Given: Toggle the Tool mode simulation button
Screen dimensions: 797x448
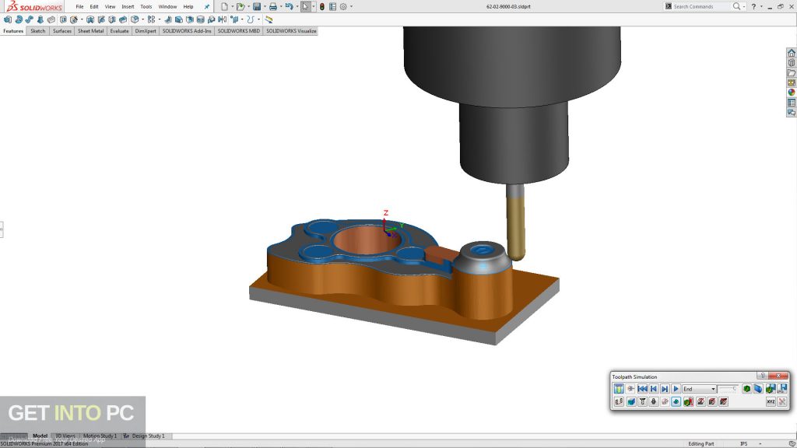Looking at the screenshot, I should (x=619, y=389).
